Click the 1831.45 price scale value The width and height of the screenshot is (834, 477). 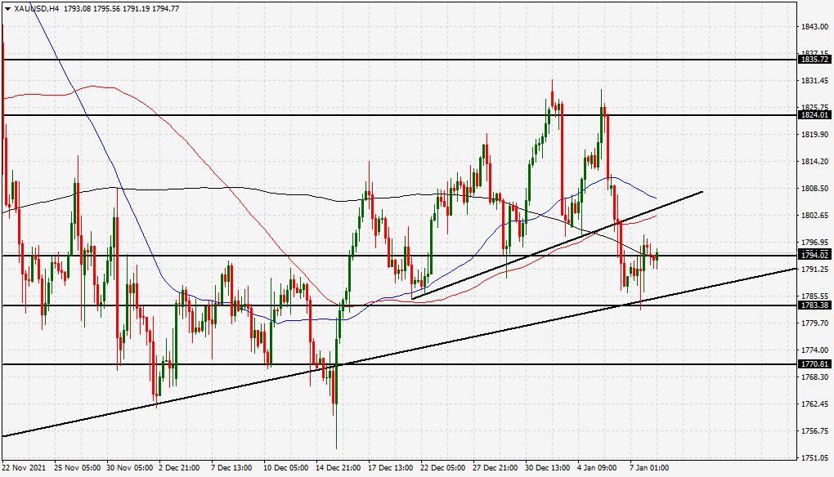point(814,81)
